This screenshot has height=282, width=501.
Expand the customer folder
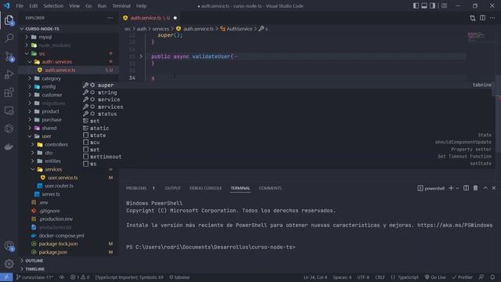(x=52, y=95)
